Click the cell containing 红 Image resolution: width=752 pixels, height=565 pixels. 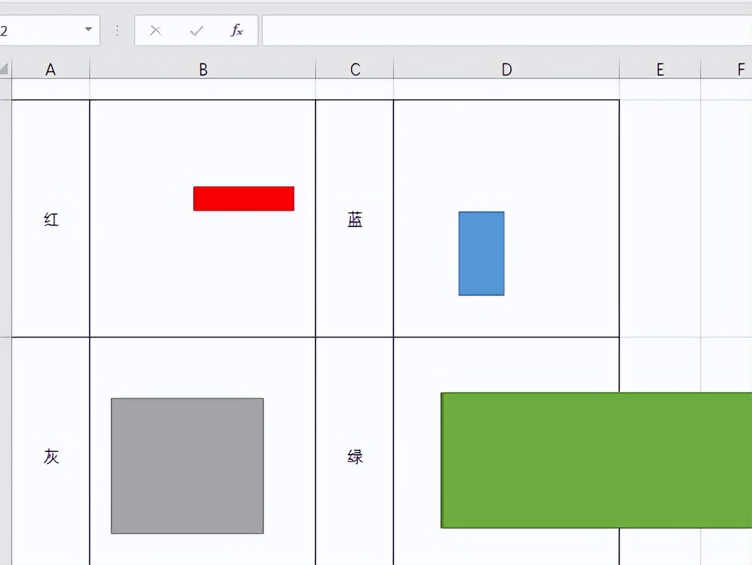[51, 219]
